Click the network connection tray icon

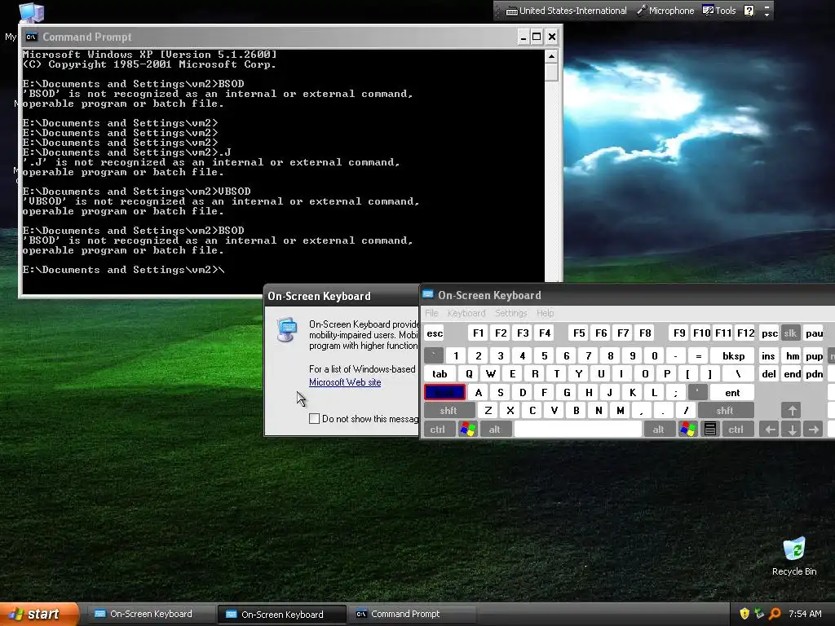click(x=759, y=614)
